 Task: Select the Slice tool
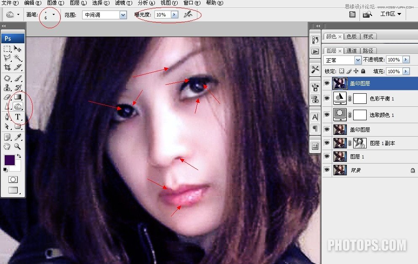18,67
